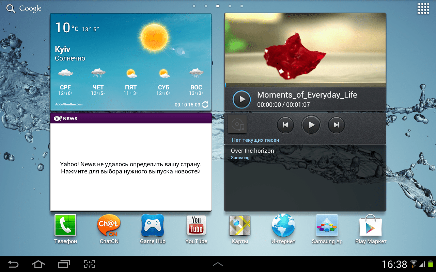436x272 pixels.
Task: Switch to the fifth home screen page dot
Action: tap(242, 6)
